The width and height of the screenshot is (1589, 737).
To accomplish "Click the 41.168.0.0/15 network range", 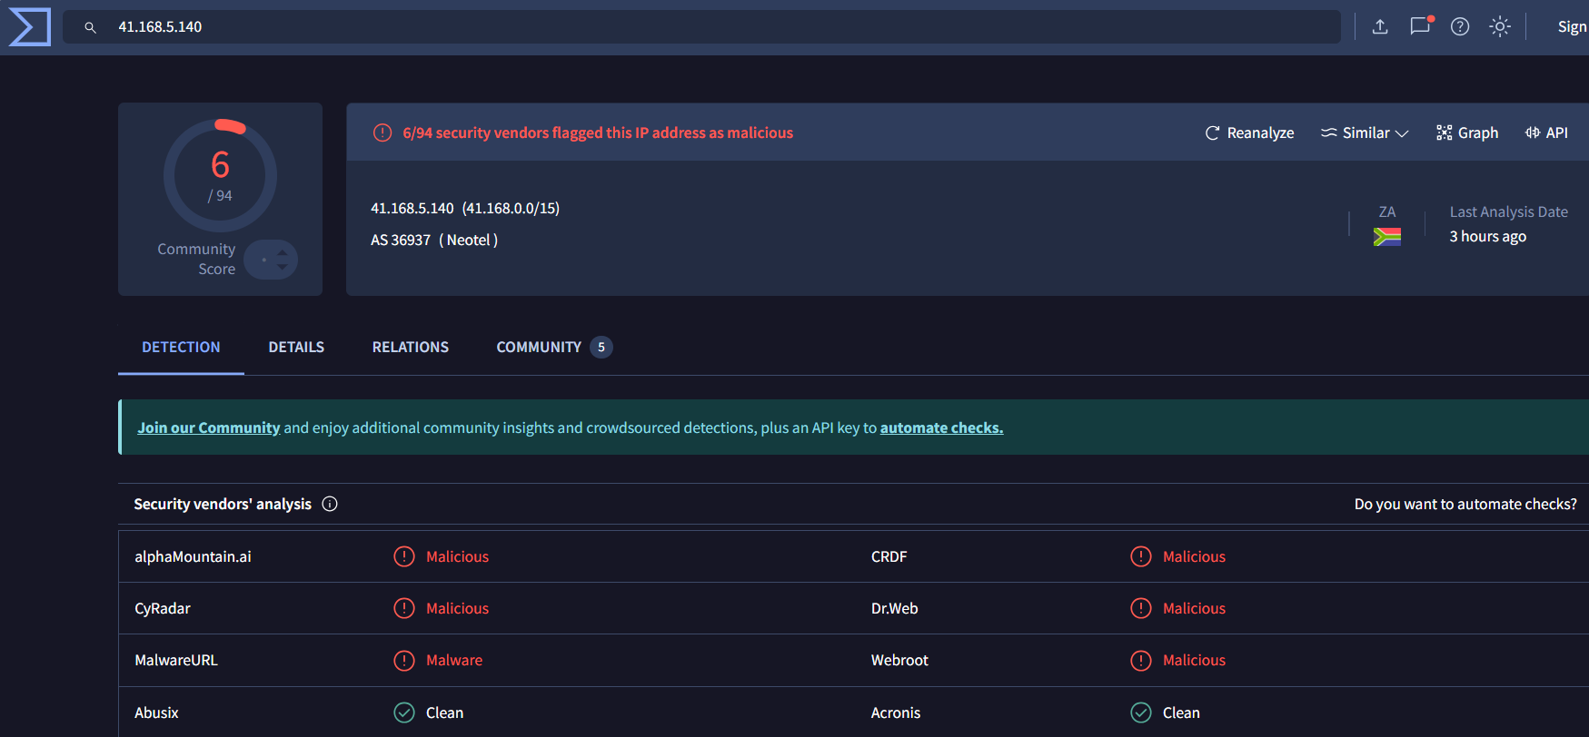I will point(511,208).
